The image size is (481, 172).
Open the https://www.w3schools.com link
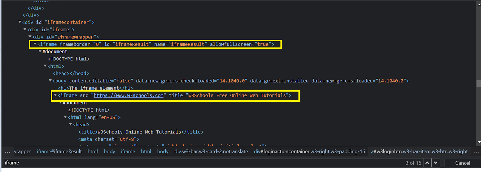tap(128, 95)
